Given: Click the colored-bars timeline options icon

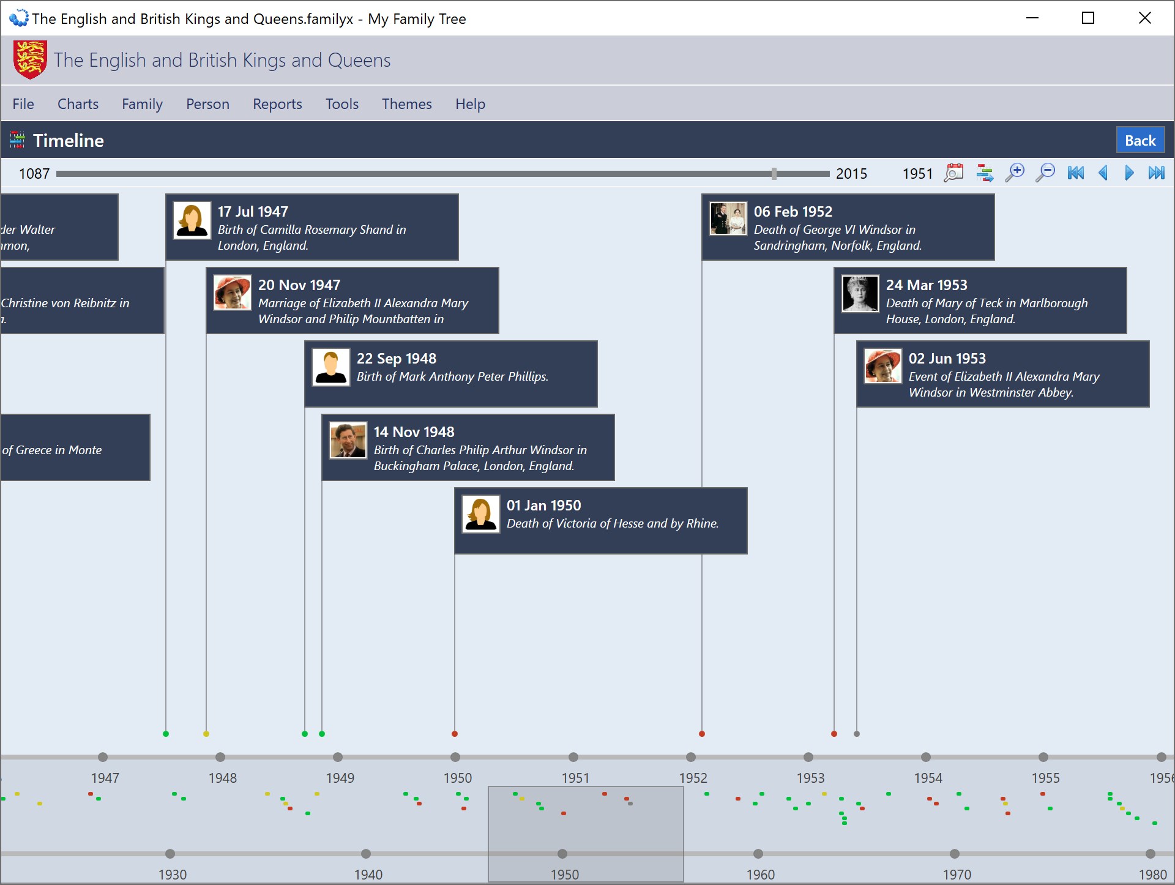Looking at the screenshot, I should pyautogui.click(x=985, y=173).
